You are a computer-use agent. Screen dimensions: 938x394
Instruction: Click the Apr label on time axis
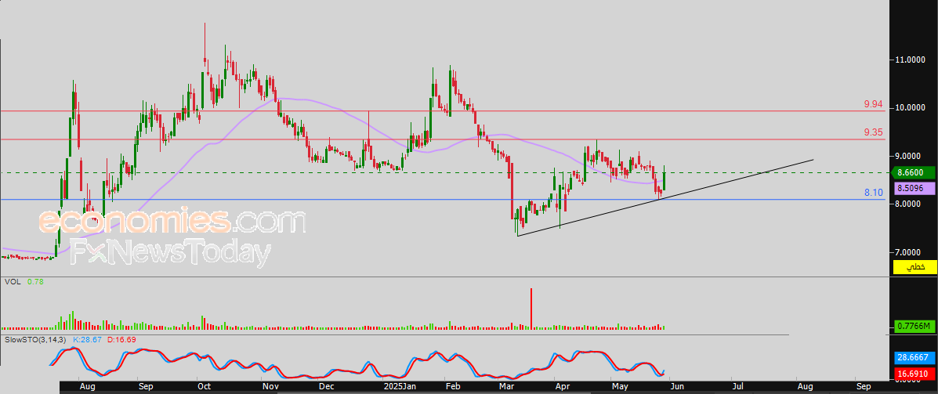pyautogui.click(x=562, y=387)
